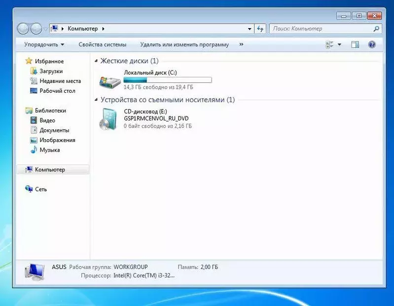Click the CD-дисковод (E:) label
The height and width of the screenshot is (306, 394).
point(145,112)
